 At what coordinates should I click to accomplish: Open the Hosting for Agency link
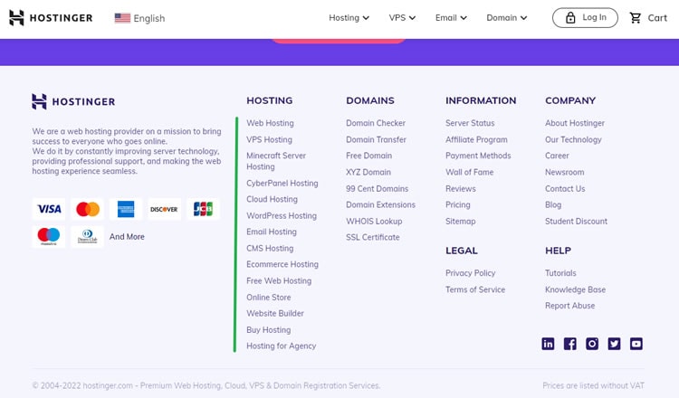pos(281,346)
